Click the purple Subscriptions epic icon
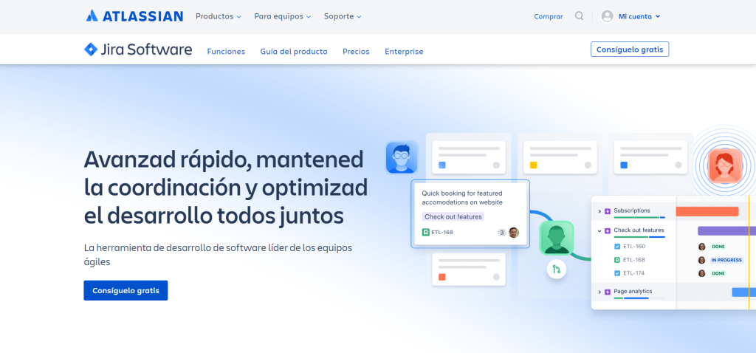Image resolution: width=756 pixels, height=353 pixels. coord(608,211)
